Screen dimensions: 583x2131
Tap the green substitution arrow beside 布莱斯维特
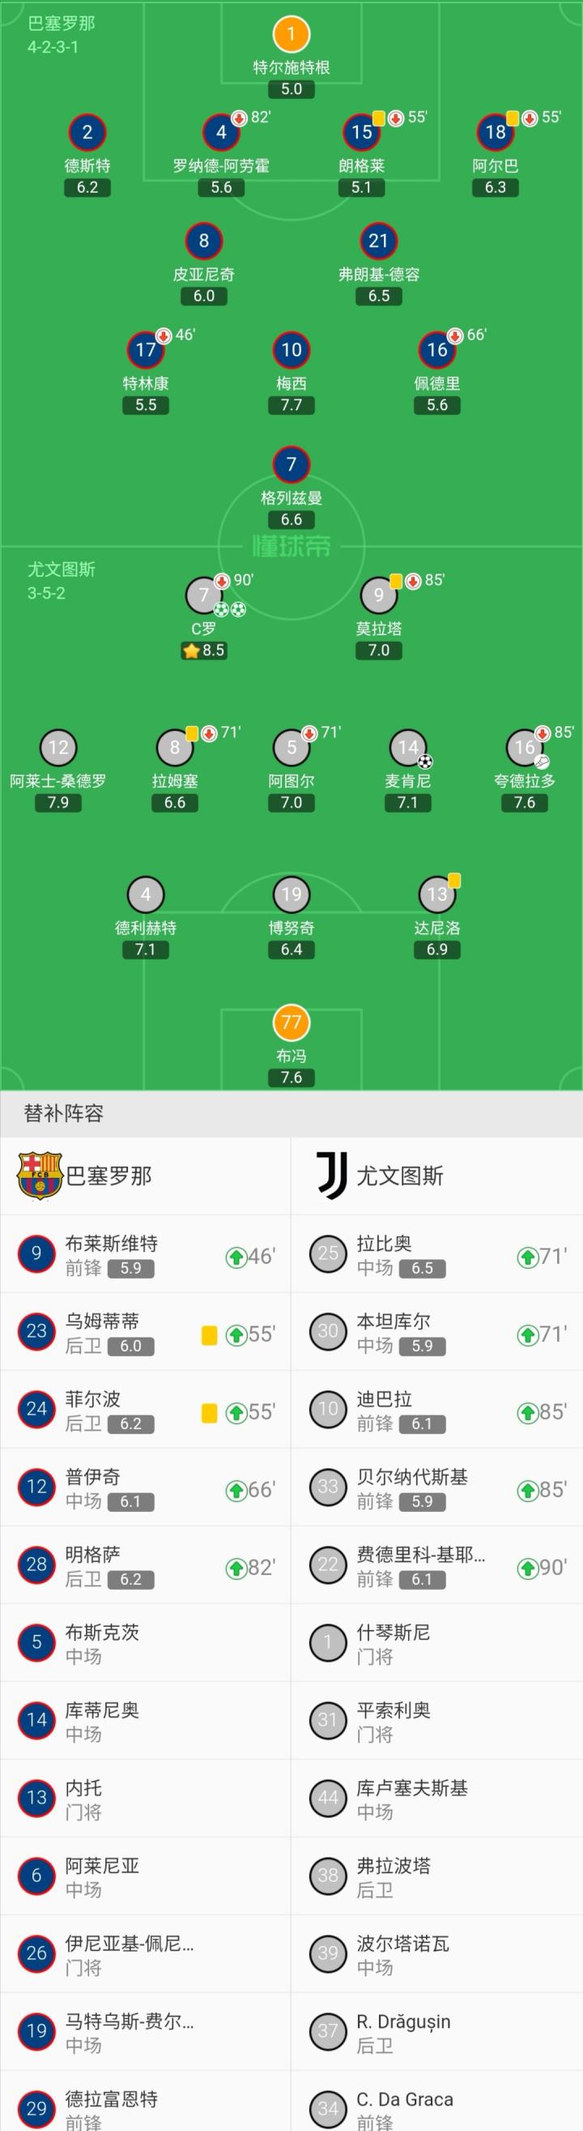coord(236,1258)
